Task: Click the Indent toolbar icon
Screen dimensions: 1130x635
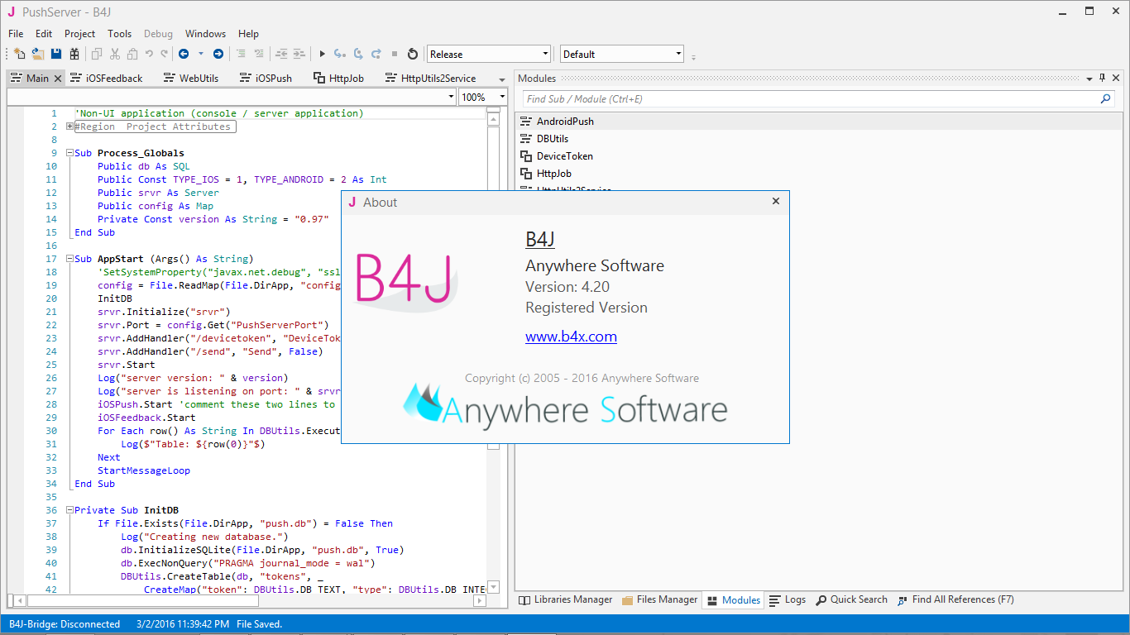Action: tap(299, 54)
